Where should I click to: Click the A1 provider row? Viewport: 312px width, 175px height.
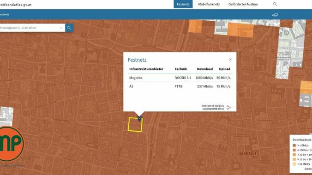180,87
